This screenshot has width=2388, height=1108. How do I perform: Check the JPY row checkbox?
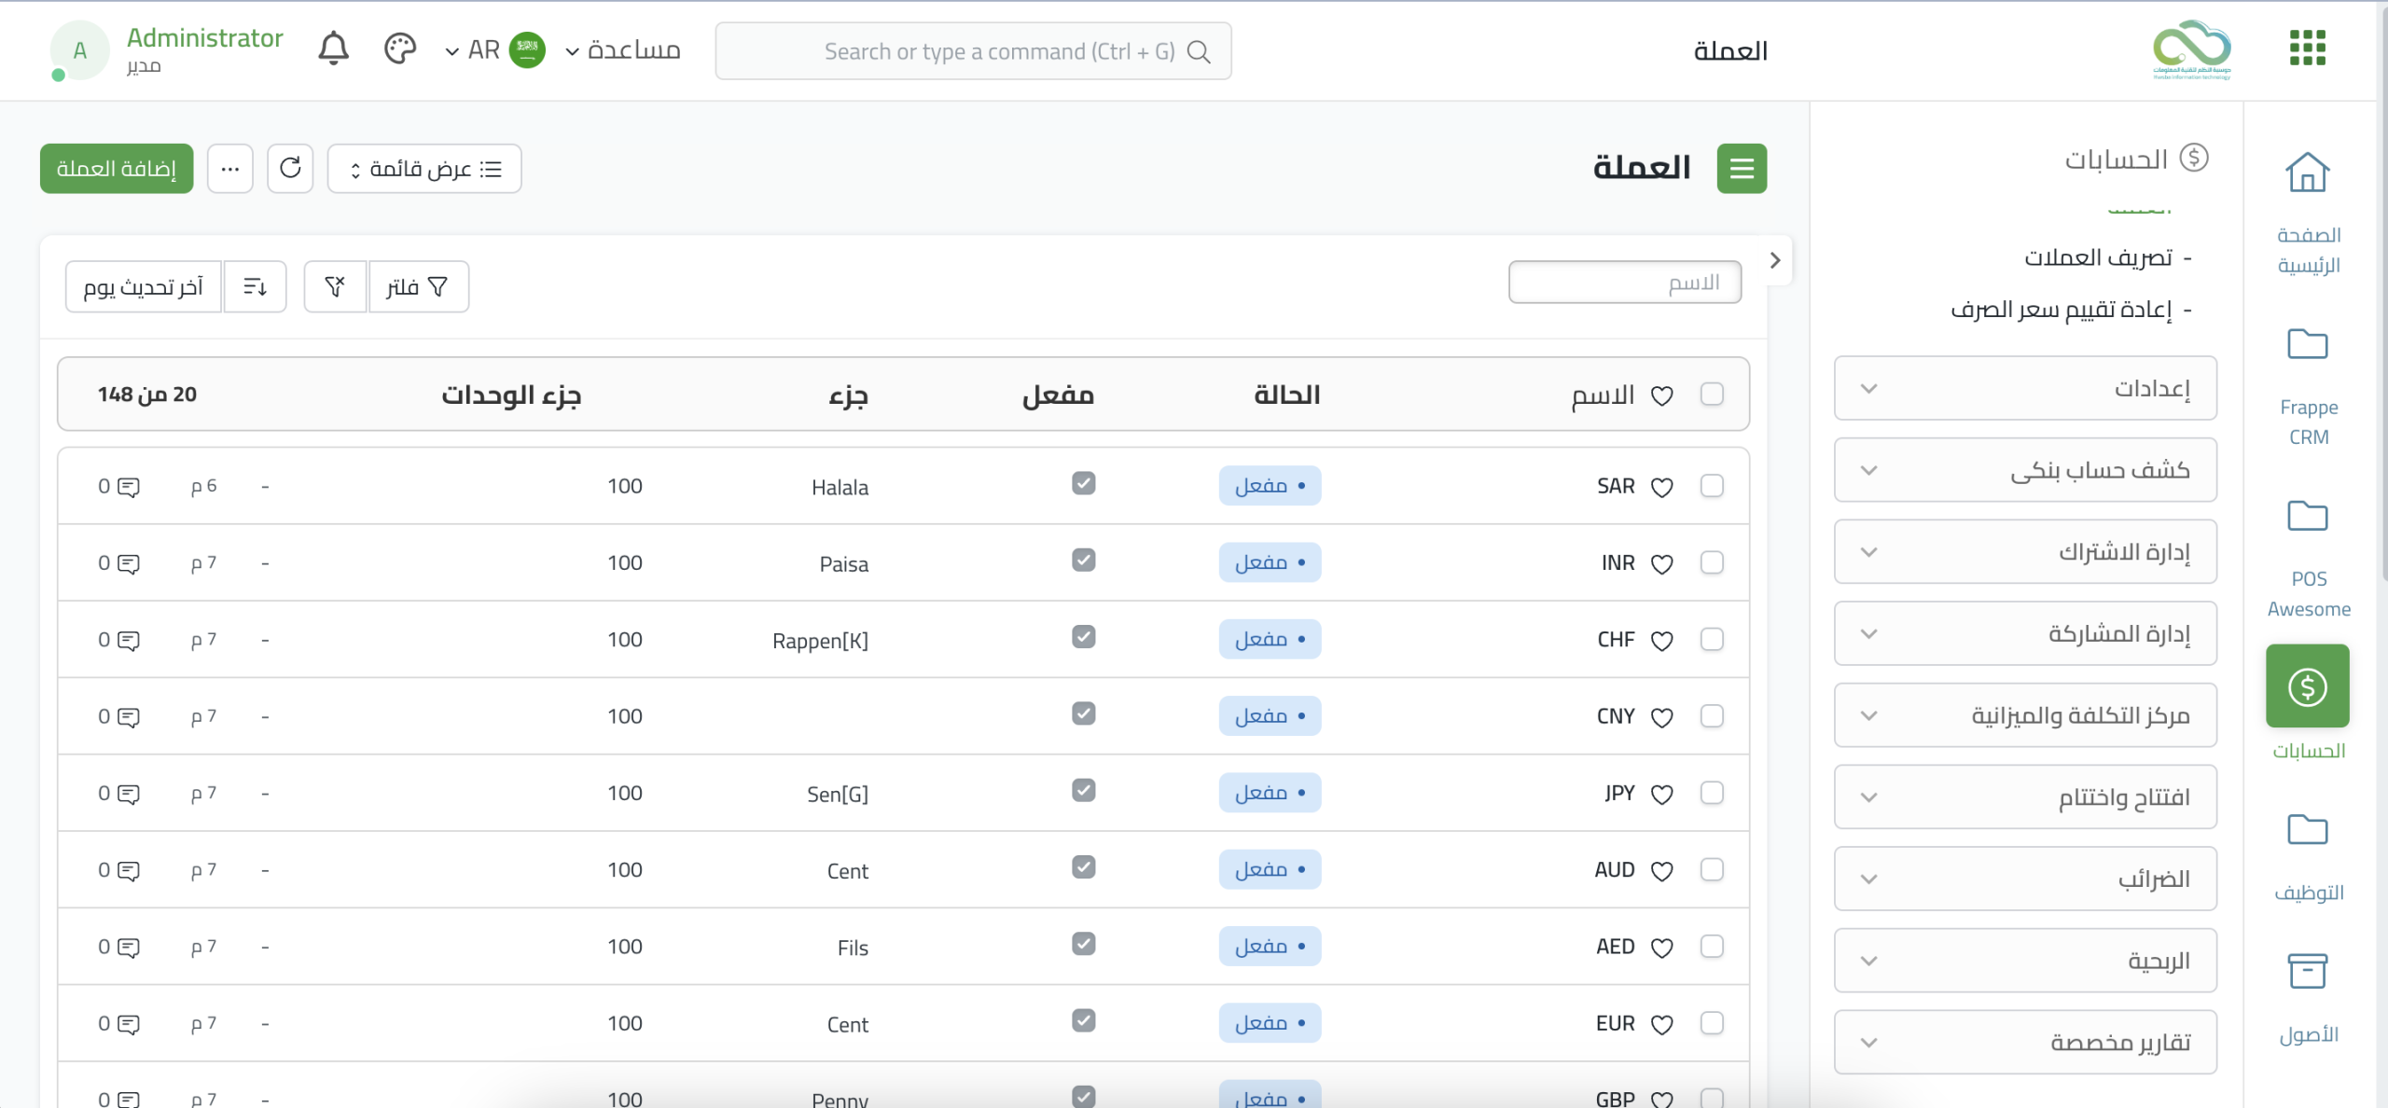[x=1712, y=793]
